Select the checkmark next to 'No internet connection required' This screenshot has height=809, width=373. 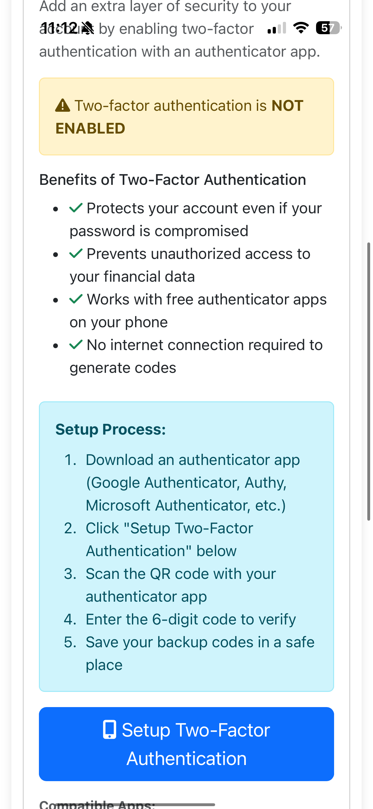pyautogui.click(x=76, y=344)
